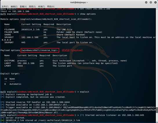Click EXITFUNC value process
158x123 pixels.
pos(22,61)
